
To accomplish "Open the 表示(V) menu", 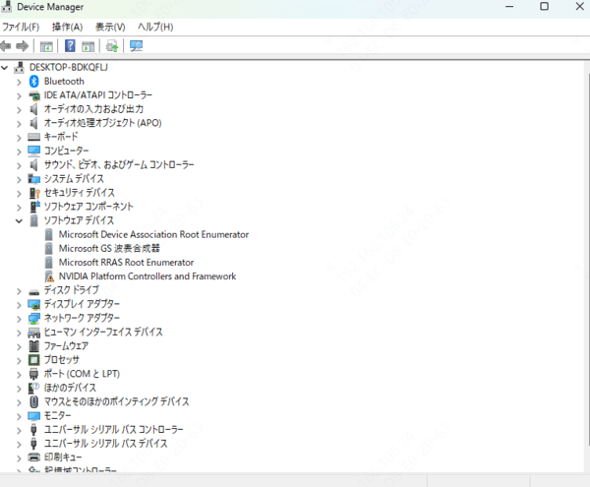I will 109,27.
